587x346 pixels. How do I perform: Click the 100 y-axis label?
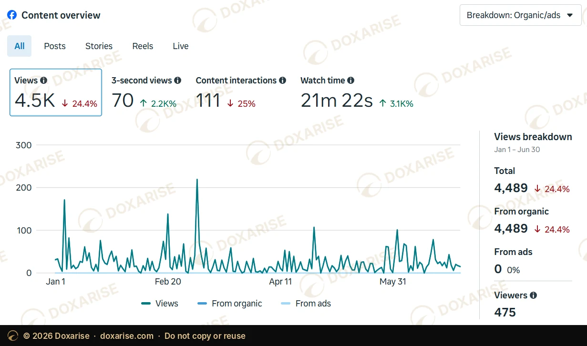pos(23,230)
